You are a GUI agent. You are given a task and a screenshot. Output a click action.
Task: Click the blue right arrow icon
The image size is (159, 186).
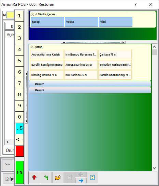pos(81,181)
